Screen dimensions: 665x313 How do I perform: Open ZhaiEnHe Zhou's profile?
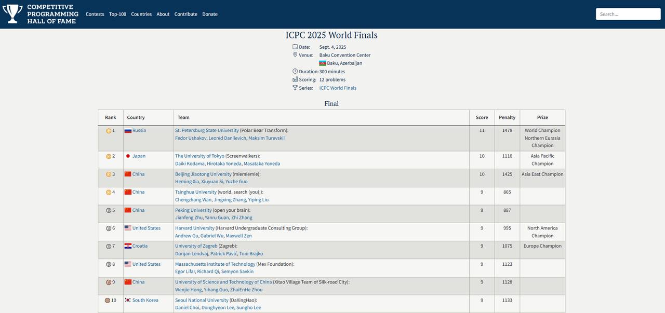(x=246, y=290)
